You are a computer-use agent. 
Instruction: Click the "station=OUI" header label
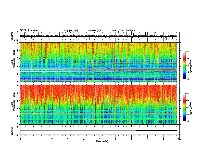[94, 31]
